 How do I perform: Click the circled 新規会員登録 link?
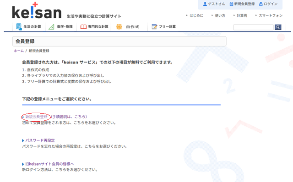click(37, 117)
